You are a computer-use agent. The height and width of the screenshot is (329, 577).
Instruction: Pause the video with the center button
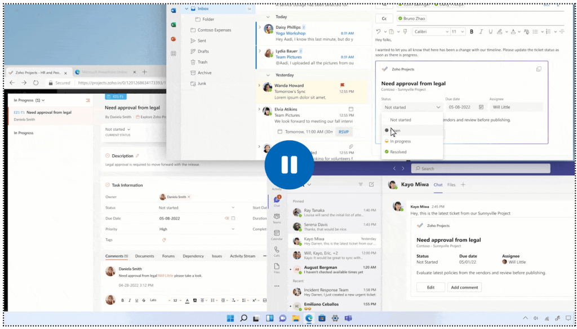pyautogui.click(x=288, y=164)
